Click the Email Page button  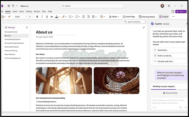(129, 17)
